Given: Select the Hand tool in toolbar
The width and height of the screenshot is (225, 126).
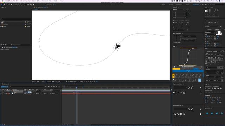Looking at the screenshot, I should (4, 5).
